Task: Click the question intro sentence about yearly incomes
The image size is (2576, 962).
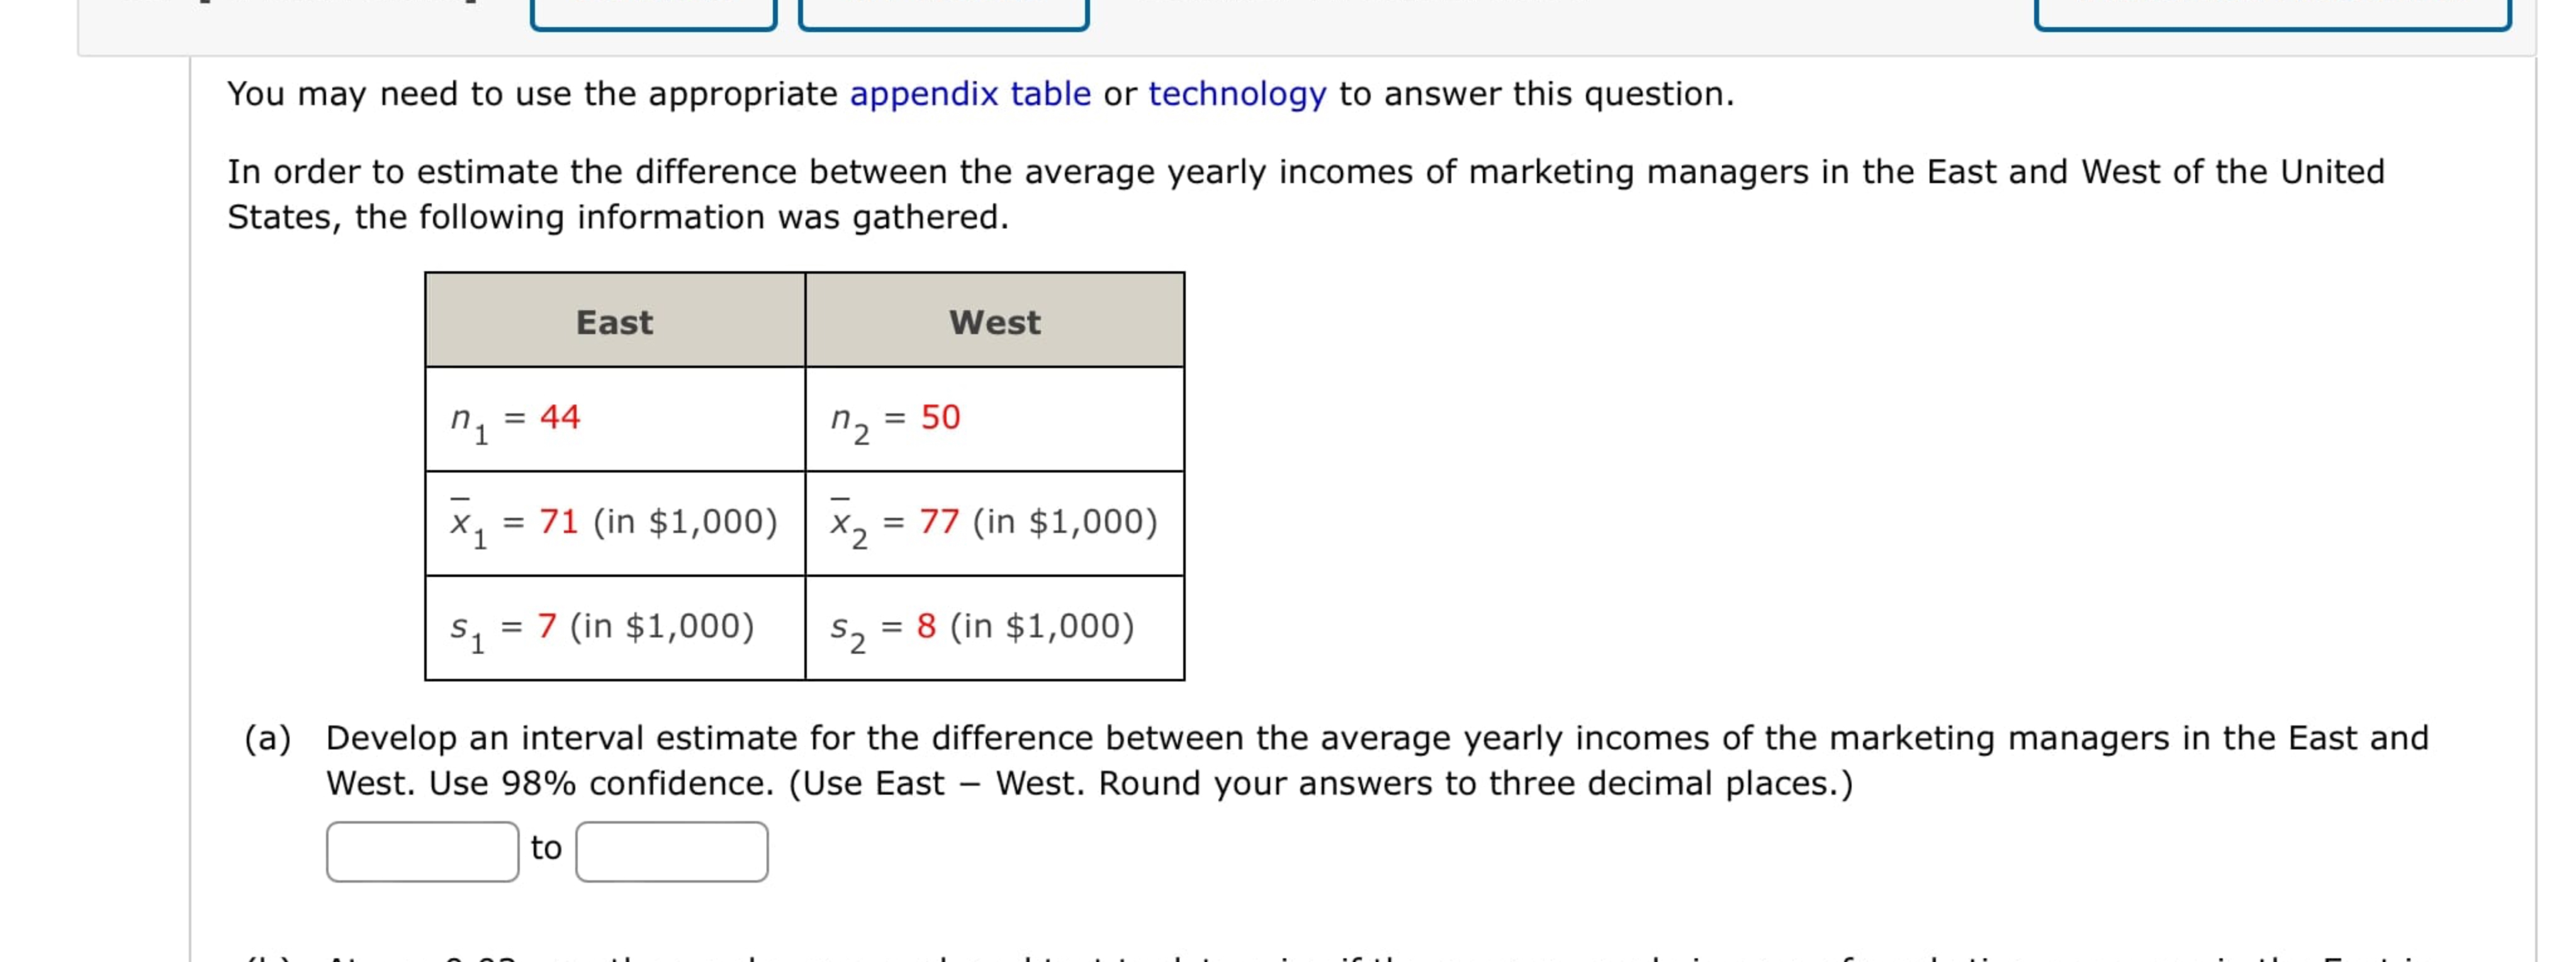Action: (x=1200, y=172)
